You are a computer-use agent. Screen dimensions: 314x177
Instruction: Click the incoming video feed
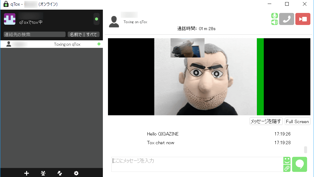[209, 77]
